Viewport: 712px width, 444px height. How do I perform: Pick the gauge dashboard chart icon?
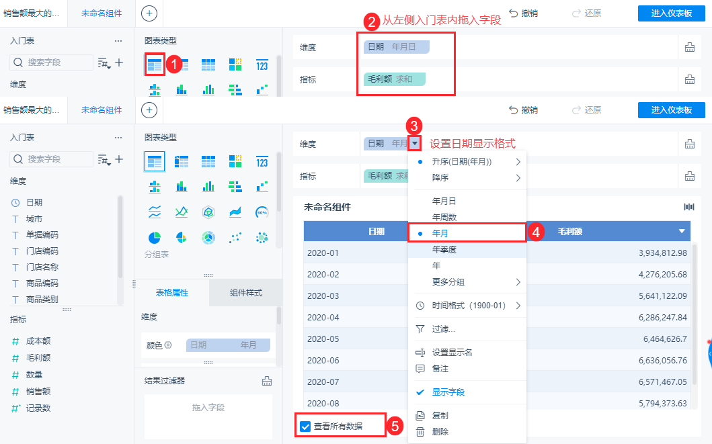(x=262, y=212)
